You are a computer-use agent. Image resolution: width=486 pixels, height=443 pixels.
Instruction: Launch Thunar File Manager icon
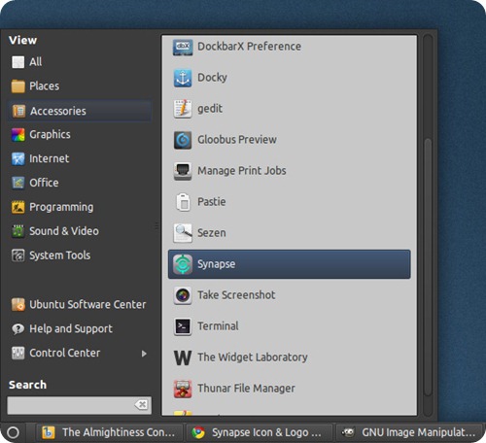[x=183, y=389]
